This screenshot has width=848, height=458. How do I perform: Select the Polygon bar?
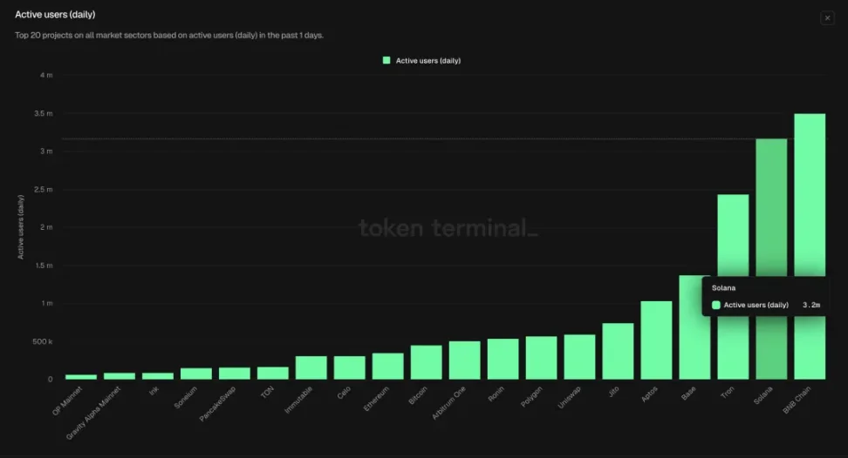point(541,358)
